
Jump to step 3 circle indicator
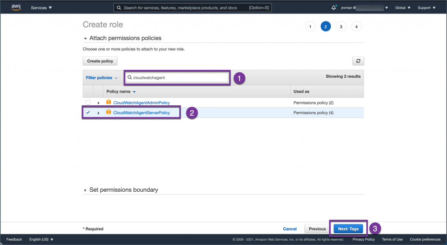pyautogui.click(x=341, y=27)
